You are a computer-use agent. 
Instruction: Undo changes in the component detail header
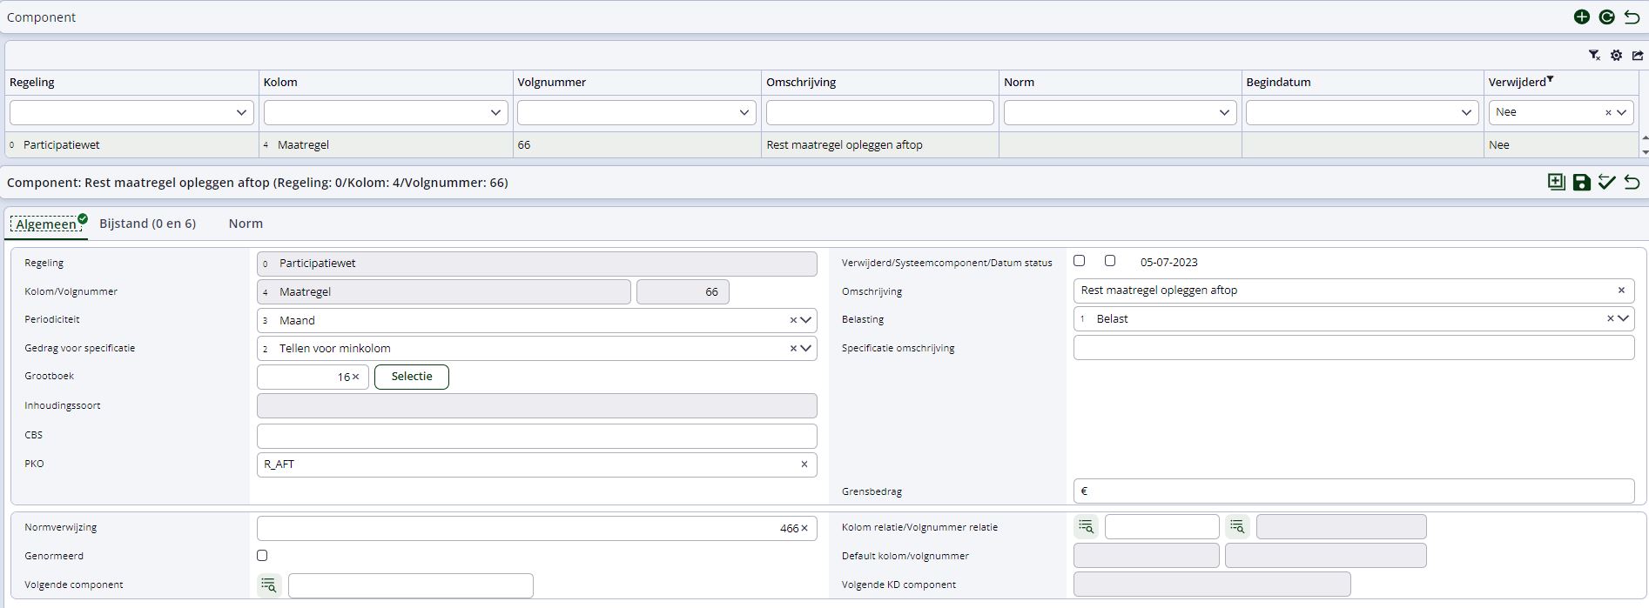(1632, 182)
